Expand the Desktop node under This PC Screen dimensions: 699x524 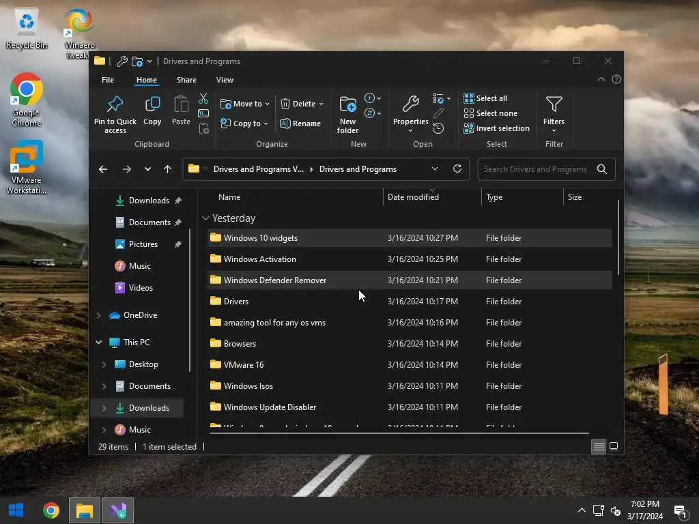104,364
